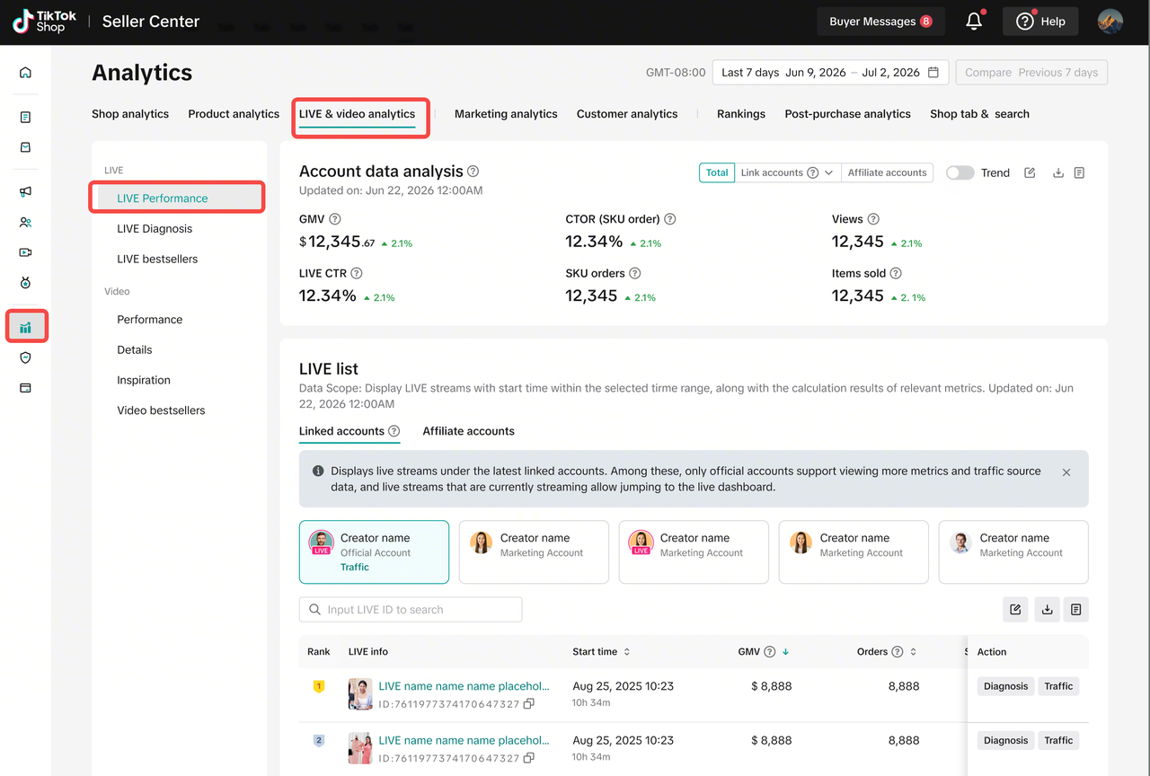The image size is (1150, 776).
Task: Open the notifications bell icon
Action: click(974, 22)
